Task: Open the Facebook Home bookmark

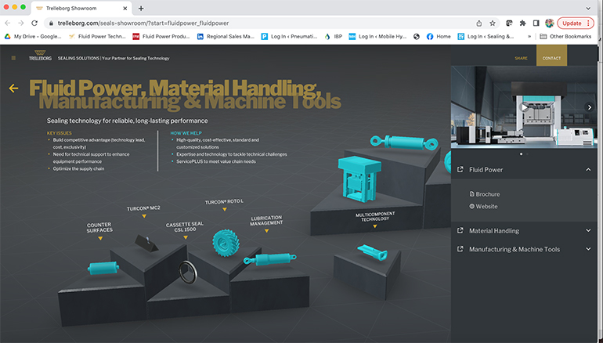Action: (439, 37)
